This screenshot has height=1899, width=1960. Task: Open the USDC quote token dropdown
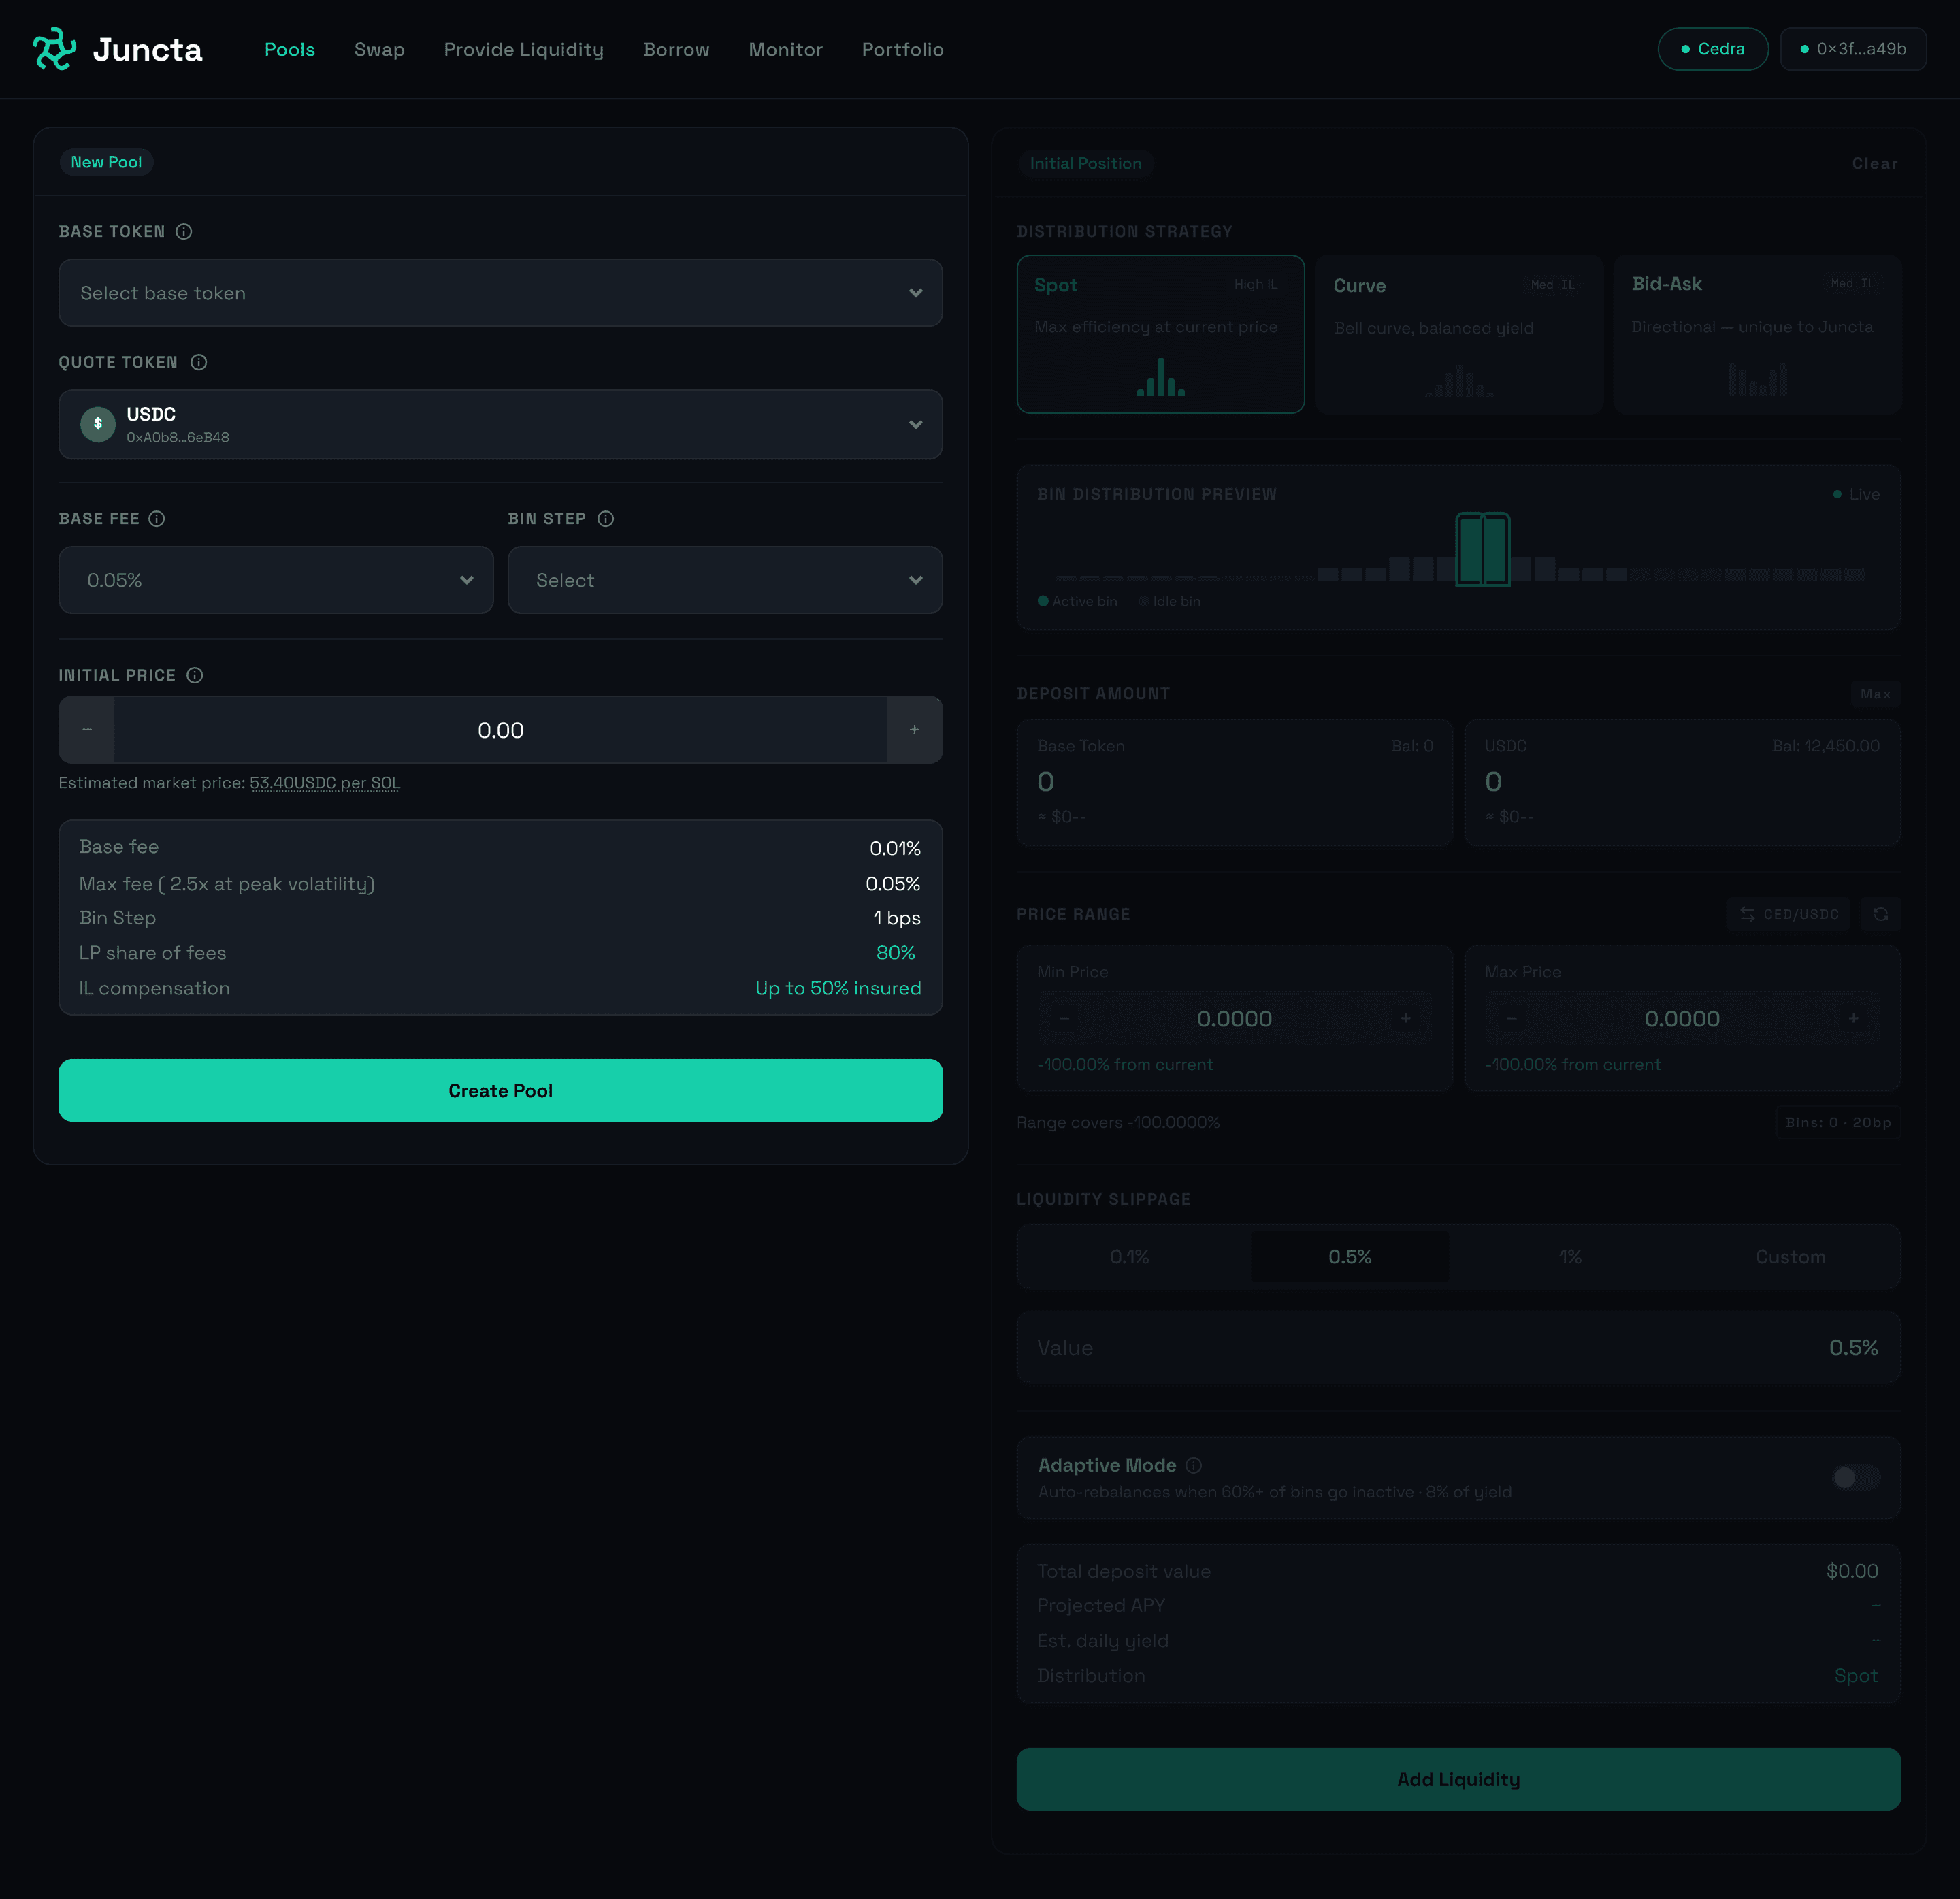click(x=500, y=424)
